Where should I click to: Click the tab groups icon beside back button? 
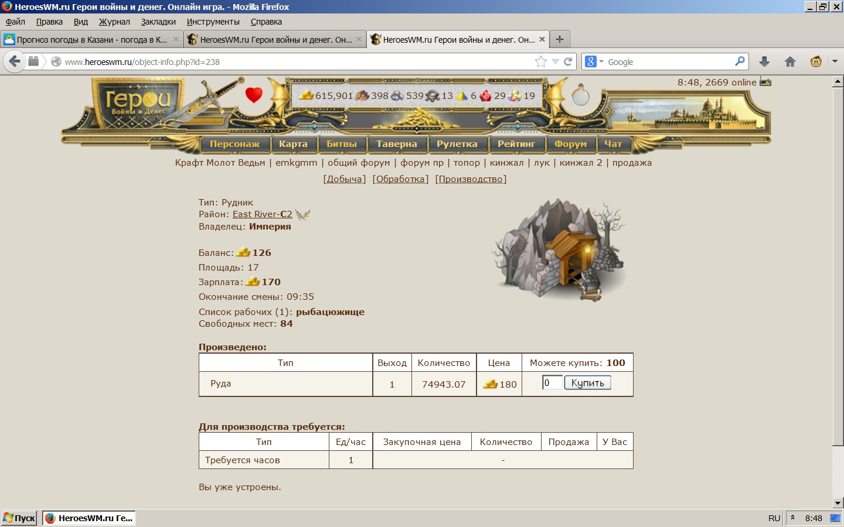[x=33, y=61]
